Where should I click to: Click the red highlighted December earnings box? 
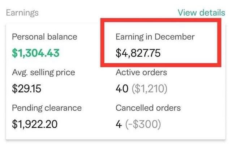click(161, 43)
